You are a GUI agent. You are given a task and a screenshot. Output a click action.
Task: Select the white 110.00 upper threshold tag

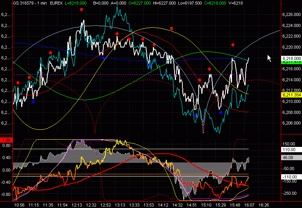pos(291,150)
